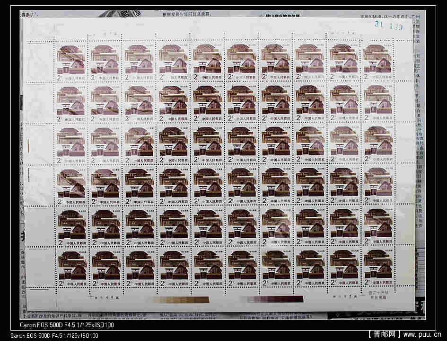Viewport: 447px width, 341px height.
Task: Click the bottom-left stamp in the sheet
Action: tap(71, 269)
